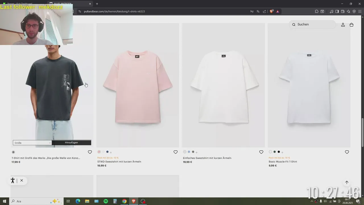The image size is (364, 205).
Task: Click the Brave browser taskbar icon
Action: 134,201
